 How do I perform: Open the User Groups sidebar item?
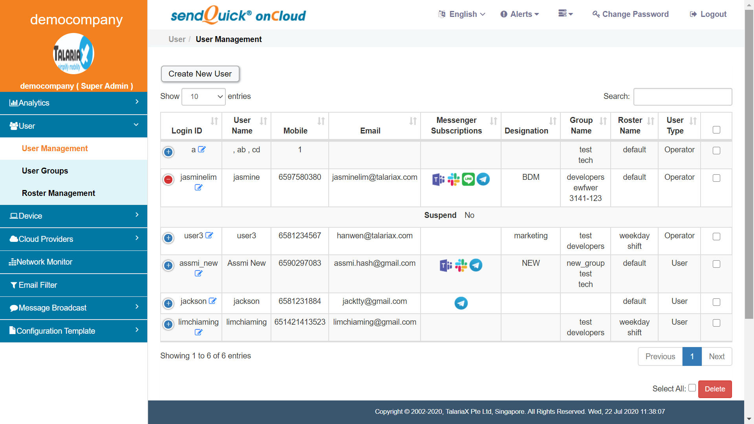45,171
